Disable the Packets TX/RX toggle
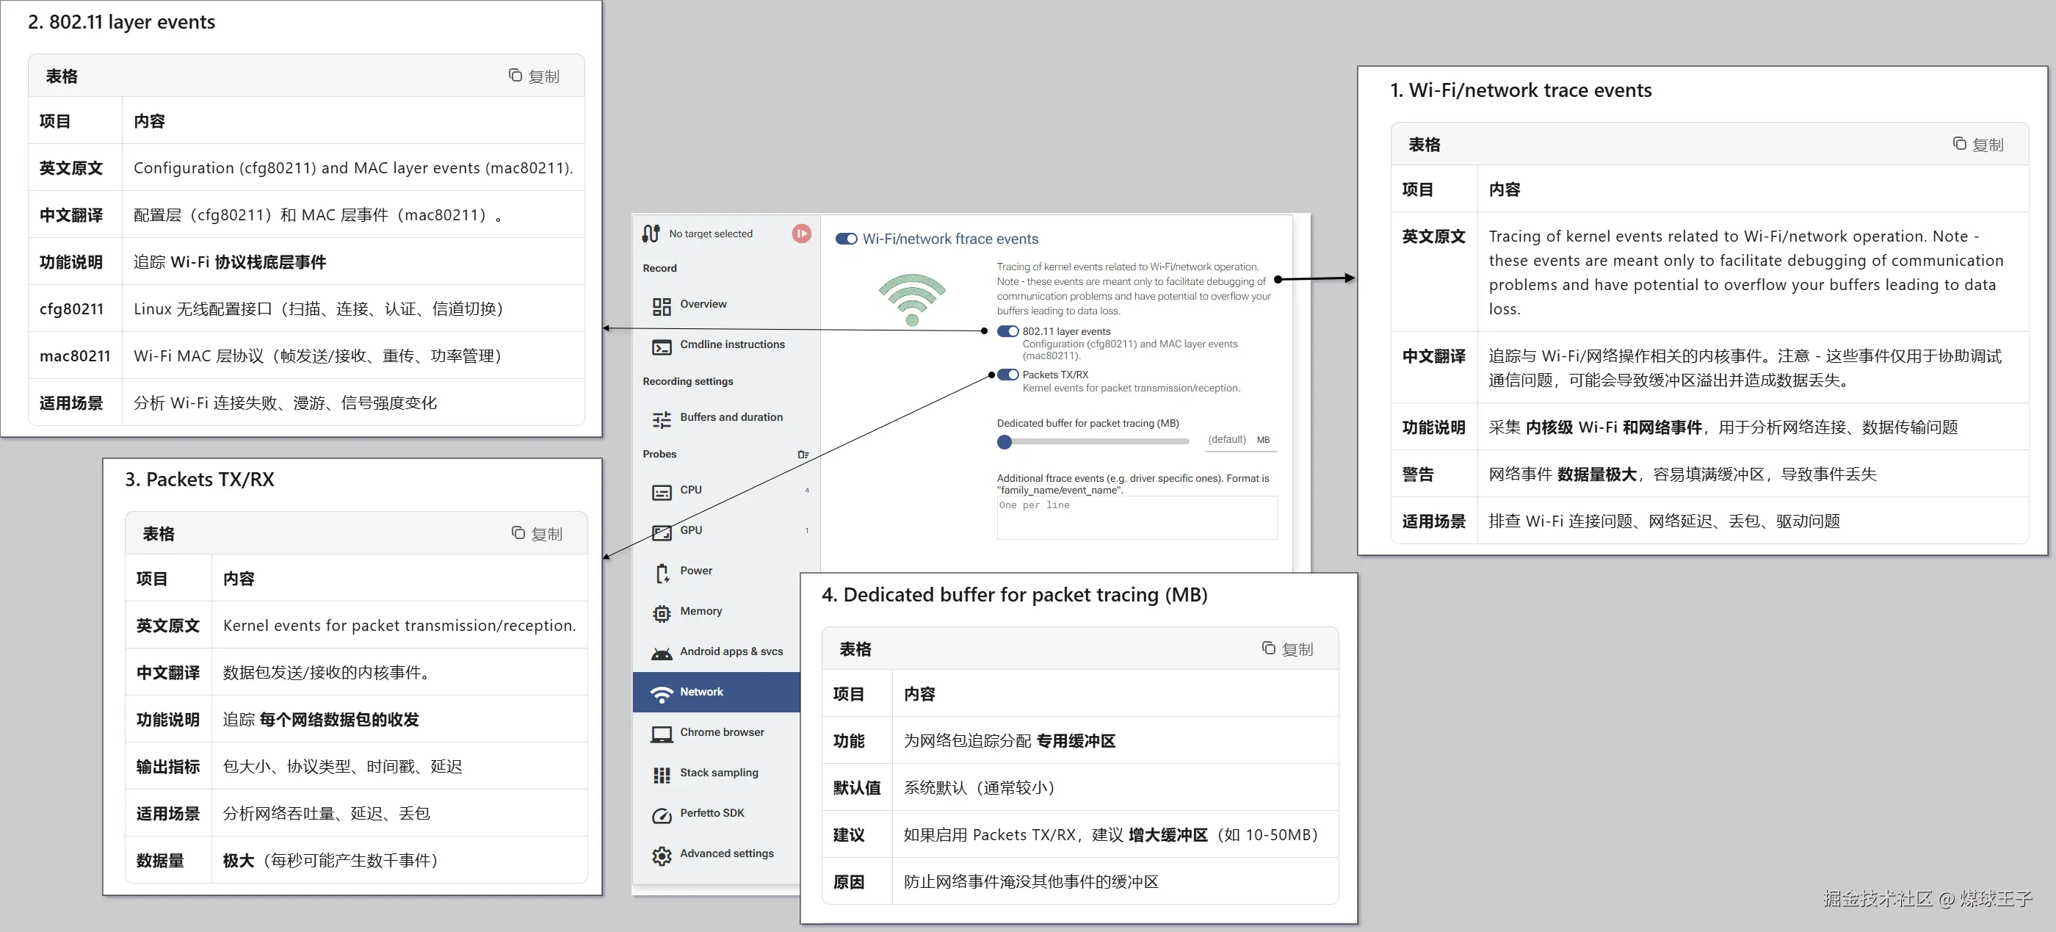 coord(1007,375)
